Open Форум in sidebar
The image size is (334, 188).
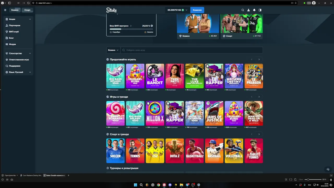coord(18,44)
